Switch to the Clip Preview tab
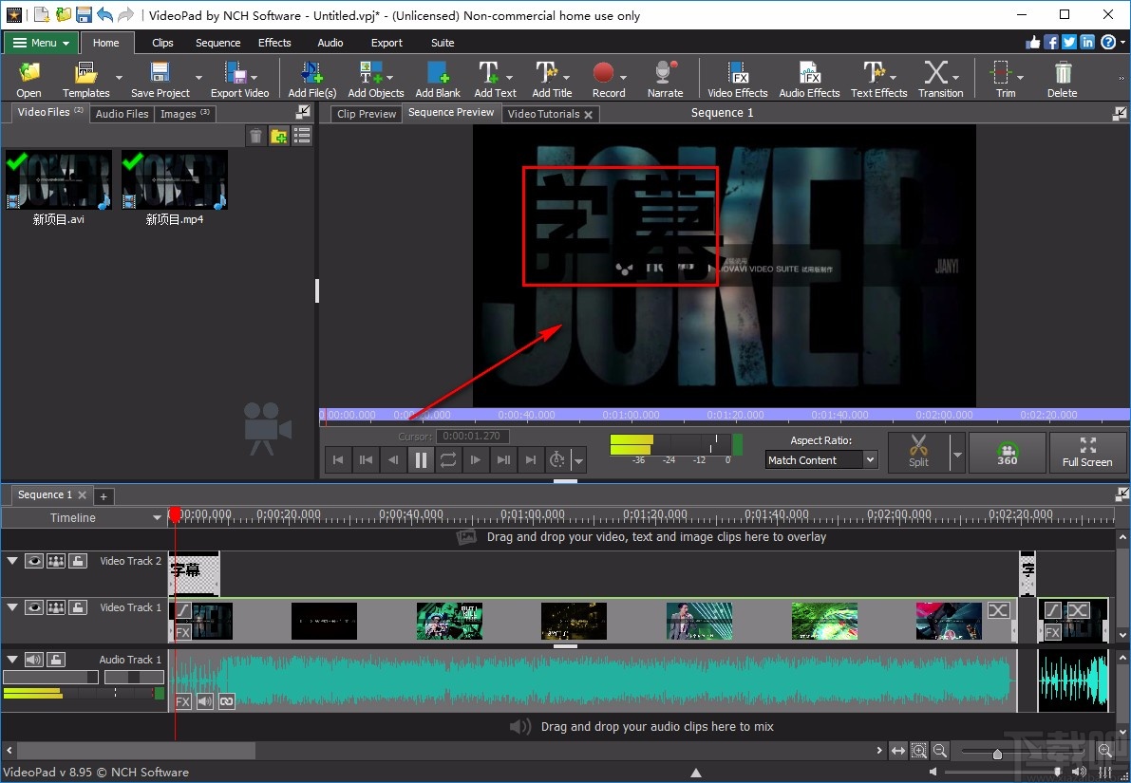 click(367, 114)
